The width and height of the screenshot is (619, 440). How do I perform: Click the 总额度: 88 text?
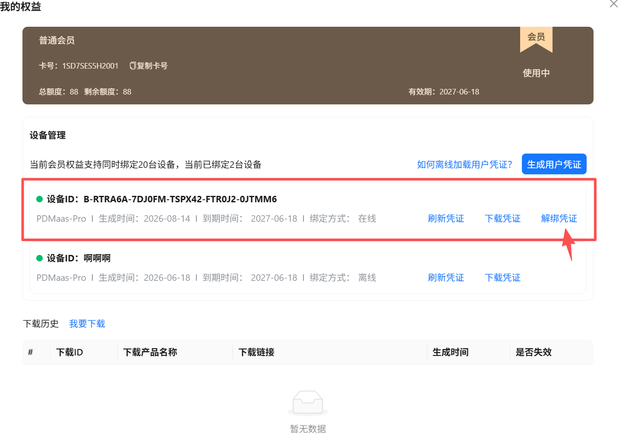point(59,91)
